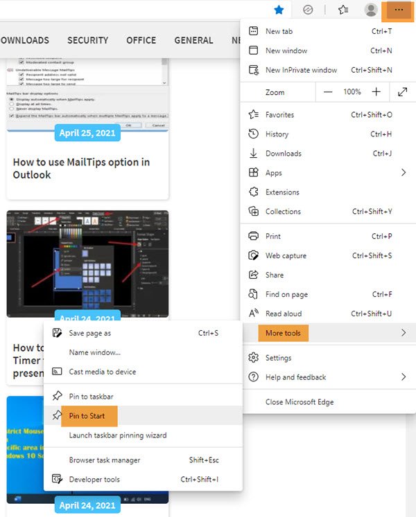Click the April 25, 2021 date badge

tap(87, 133)
